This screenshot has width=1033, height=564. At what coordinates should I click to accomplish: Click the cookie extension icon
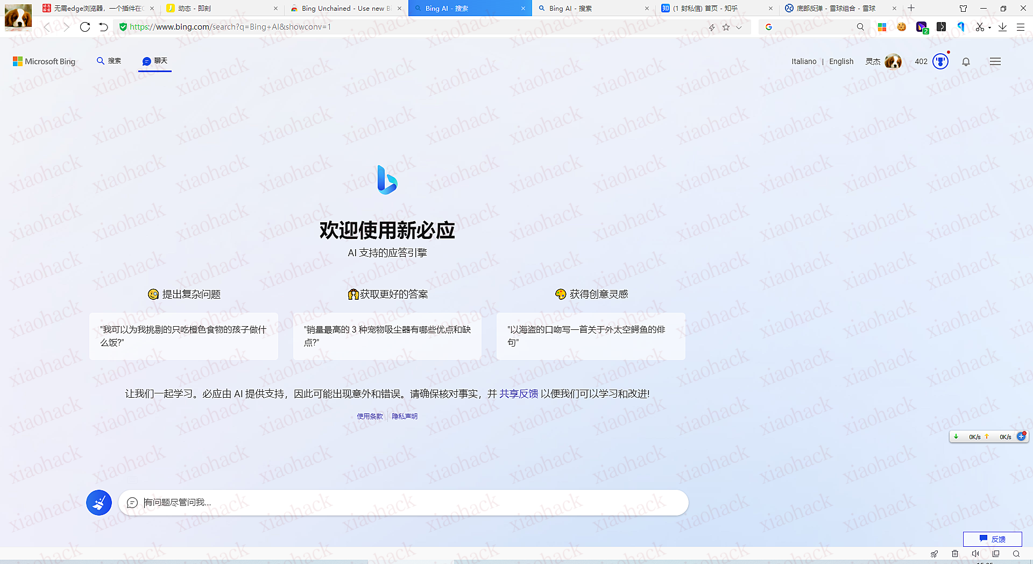click(x=902, y=26)
